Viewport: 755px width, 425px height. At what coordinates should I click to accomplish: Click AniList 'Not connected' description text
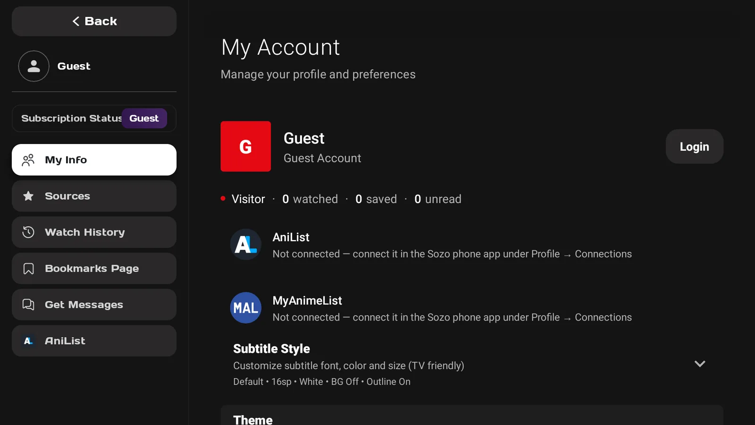(452, 254)
